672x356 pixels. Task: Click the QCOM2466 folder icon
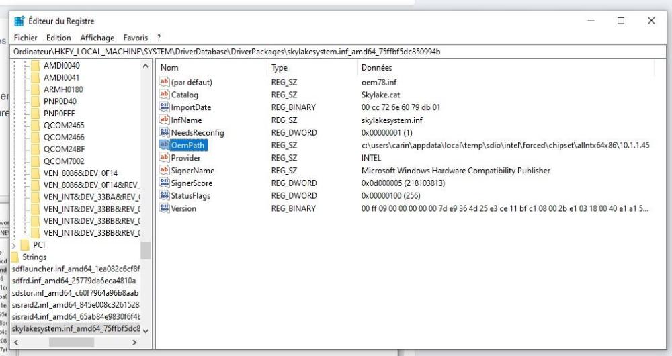pyautogui.click(x=36, y=138)
